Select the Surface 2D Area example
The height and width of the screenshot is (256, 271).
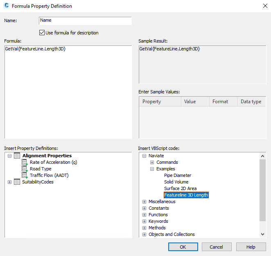click(181, 188)
